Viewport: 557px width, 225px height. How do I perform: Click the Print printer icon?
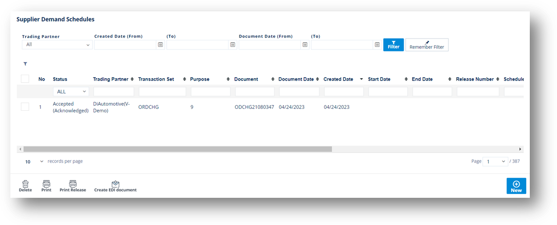pyautogui.click(x=46, y=184)
